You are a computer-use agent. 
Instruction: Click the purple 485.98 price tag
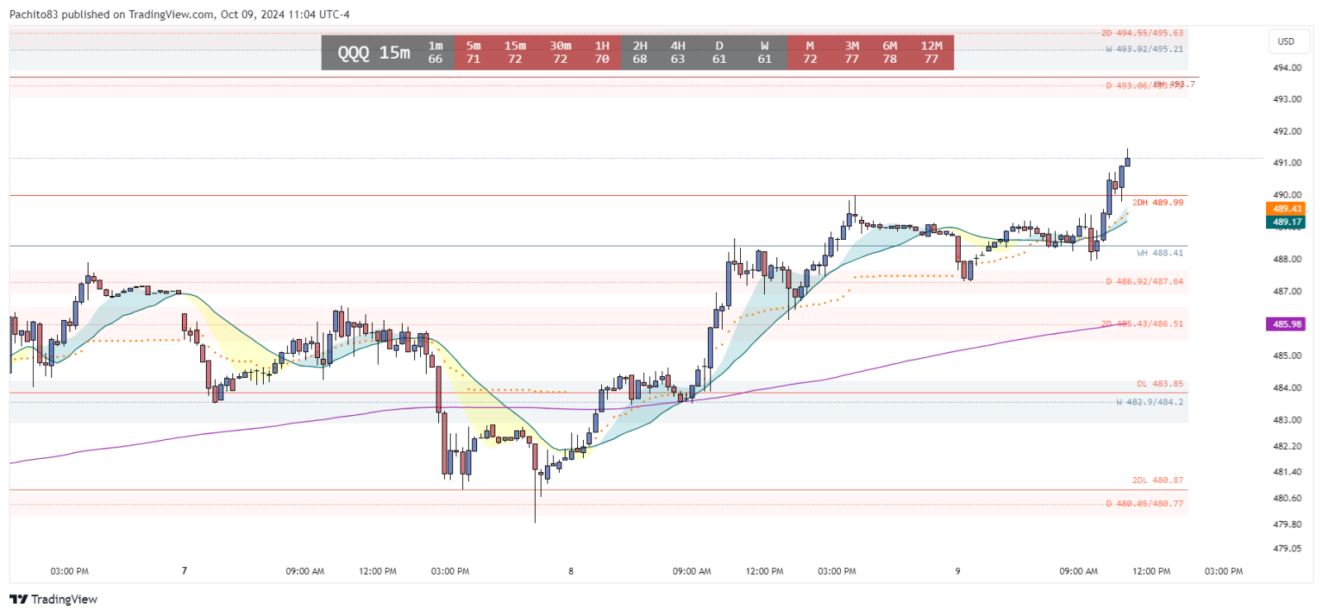[1287, 324]
